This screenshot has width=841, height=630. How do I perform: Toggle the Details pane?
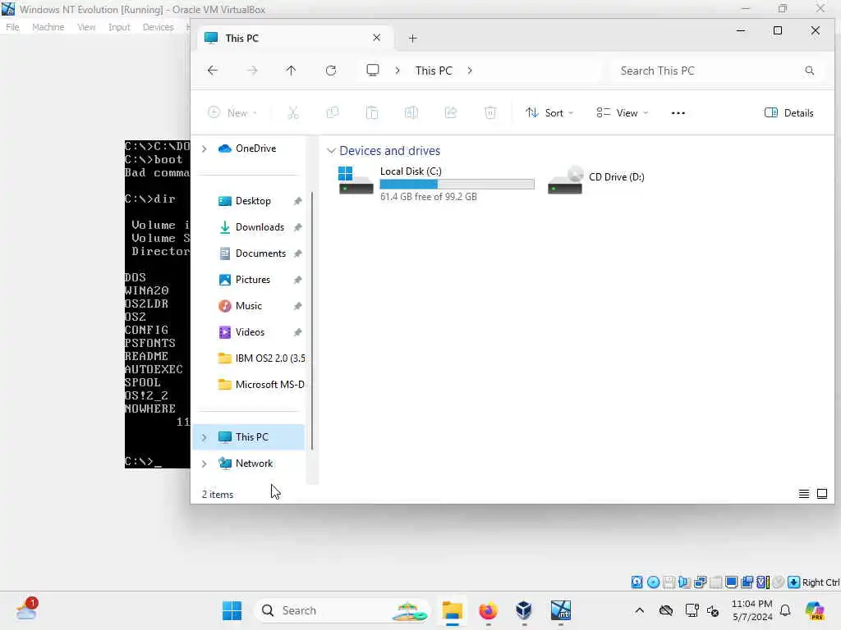(x=788, y=112)
